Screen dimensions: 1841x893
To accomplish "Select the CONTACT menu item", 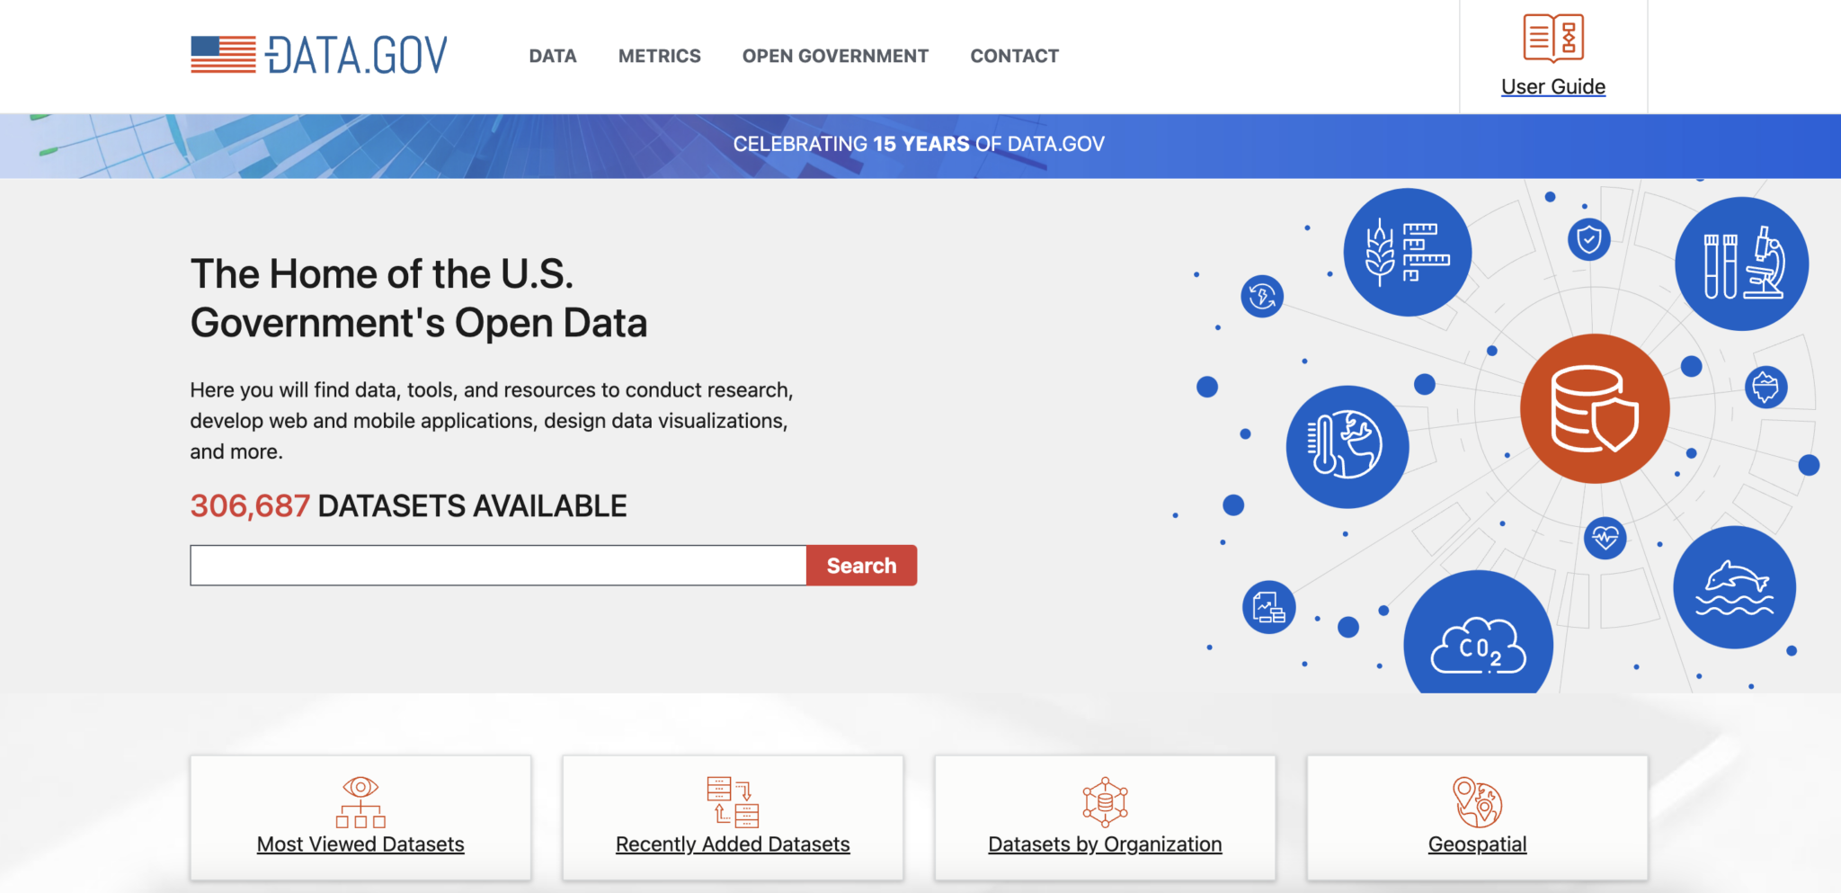I will [x=1014, y=56].
